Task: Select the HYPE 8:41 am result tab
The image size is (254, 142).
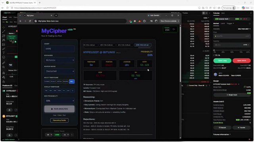Action: pos(143,45)
